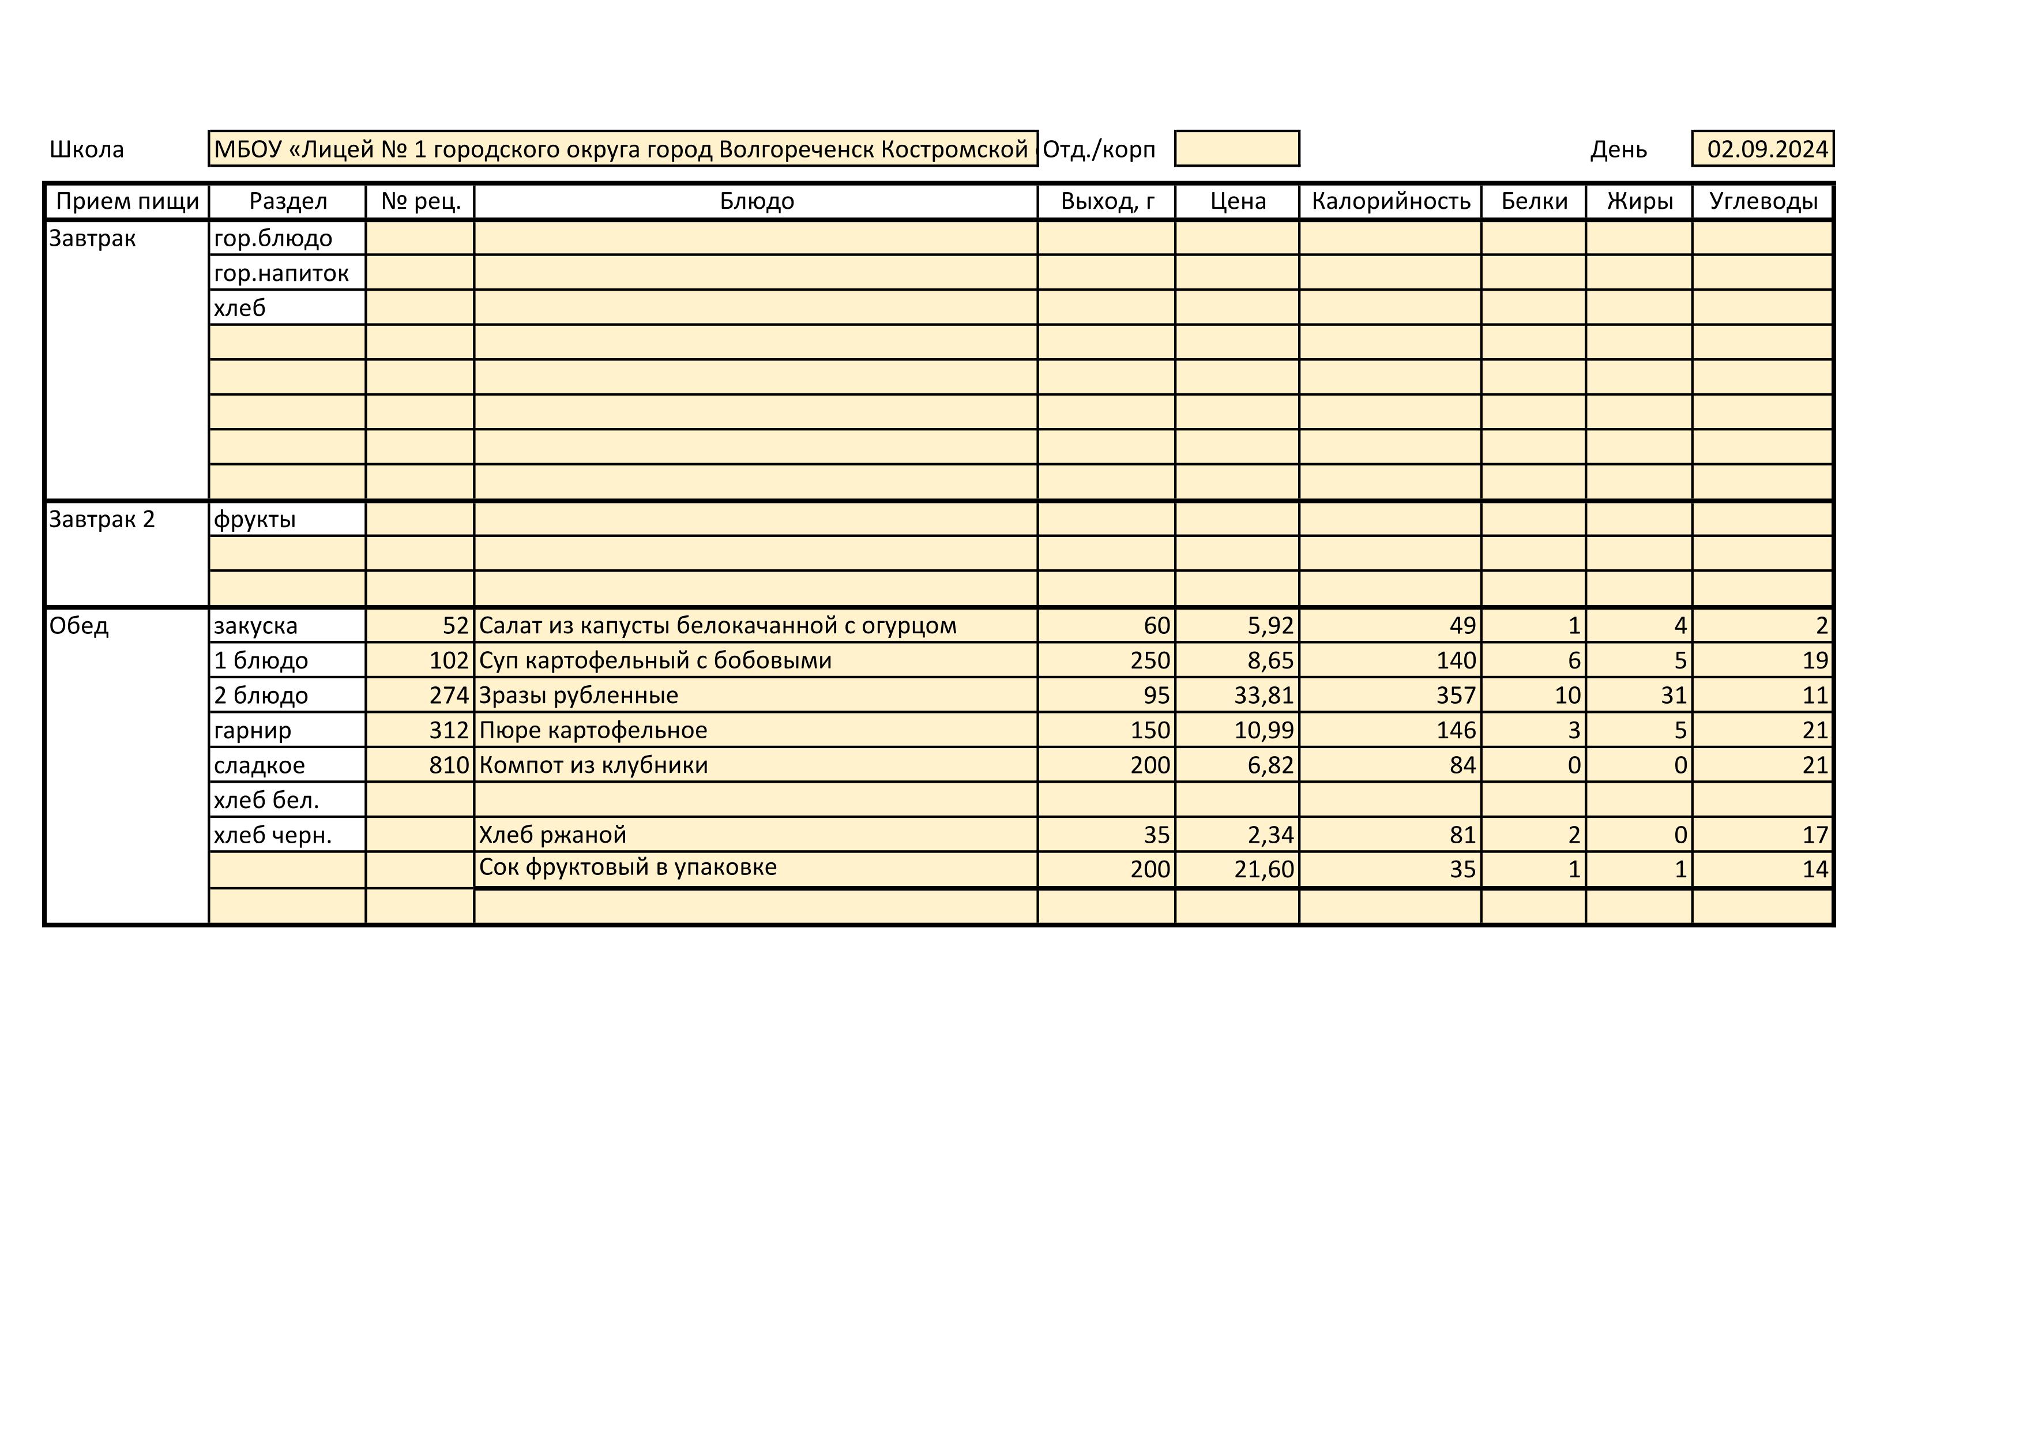Select the 'День' label

pos(1619,150)
